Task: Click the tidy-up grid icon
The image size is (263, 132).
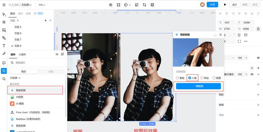Action: coord(258,14)
